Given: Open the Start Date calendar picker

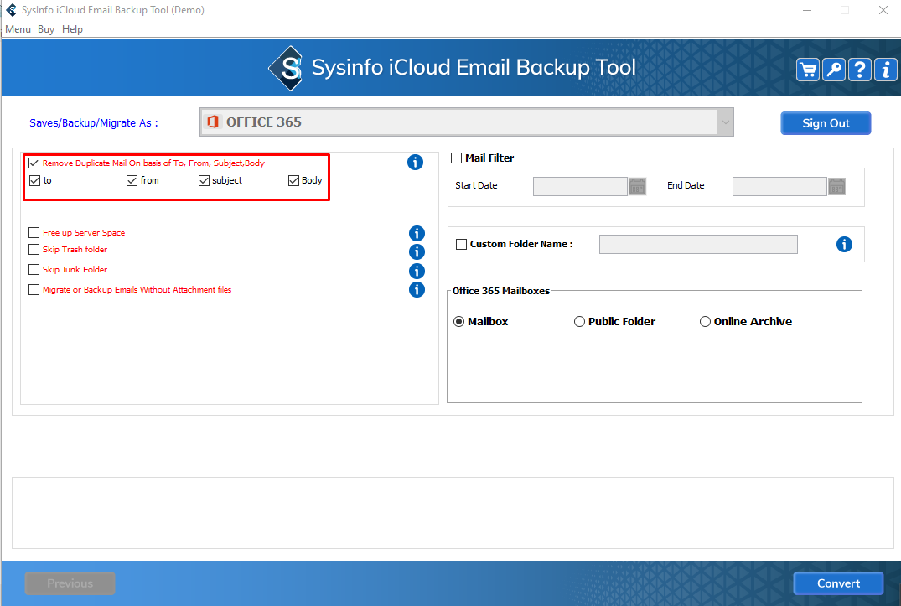Looking at the screenshot, I should (x=638, y=186).
